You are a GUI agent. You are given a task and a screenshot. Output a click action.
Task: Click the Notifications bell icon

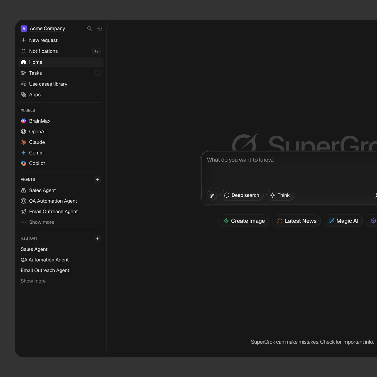24,51
